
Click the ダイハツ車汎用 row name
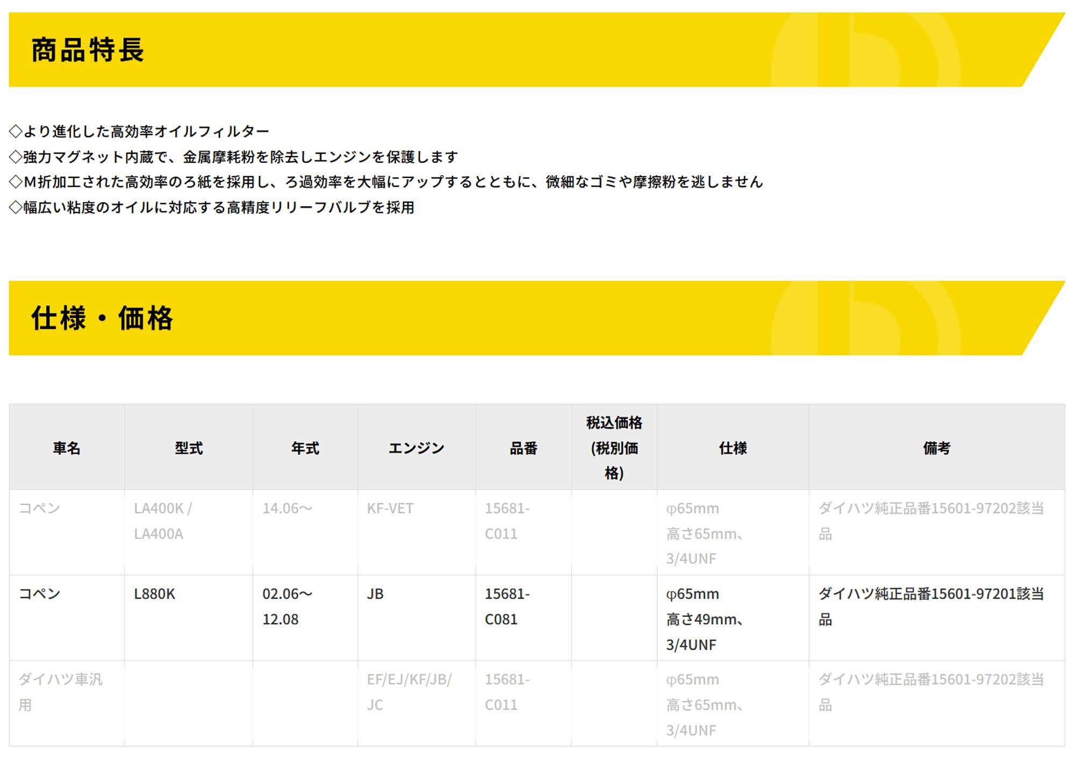[x=60, y=692]
